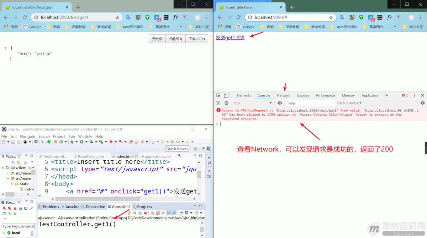The width and height of the screenshot is (427, 238).
Task: Open the Default levels dropdown in Console
Action: point(349,103)
